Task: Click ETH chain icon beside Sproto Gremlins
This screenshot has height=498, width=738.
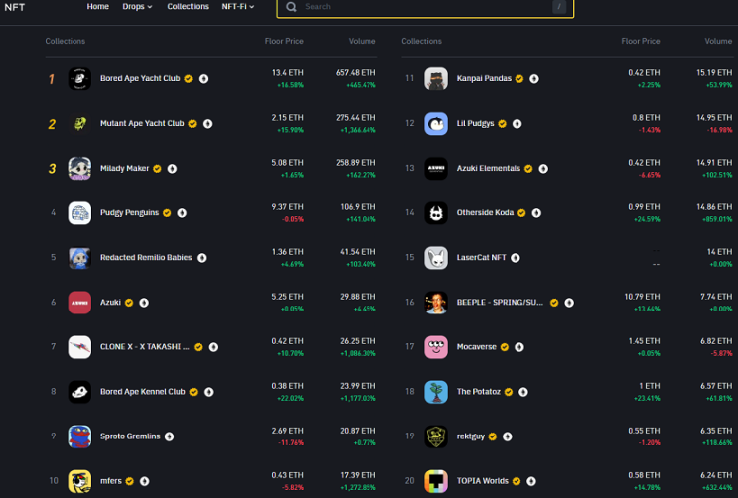Action: (170, 436)
